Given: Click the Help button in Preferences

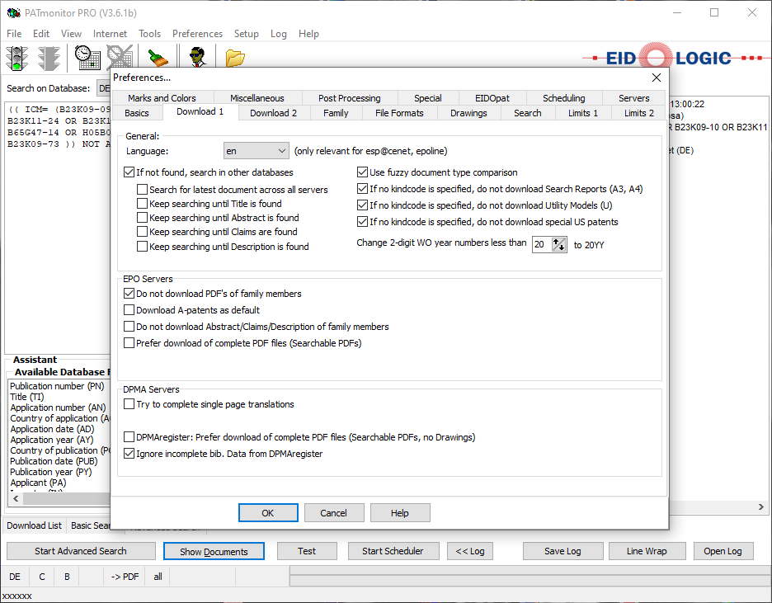Looking at the screenshot, I should 400,513.
